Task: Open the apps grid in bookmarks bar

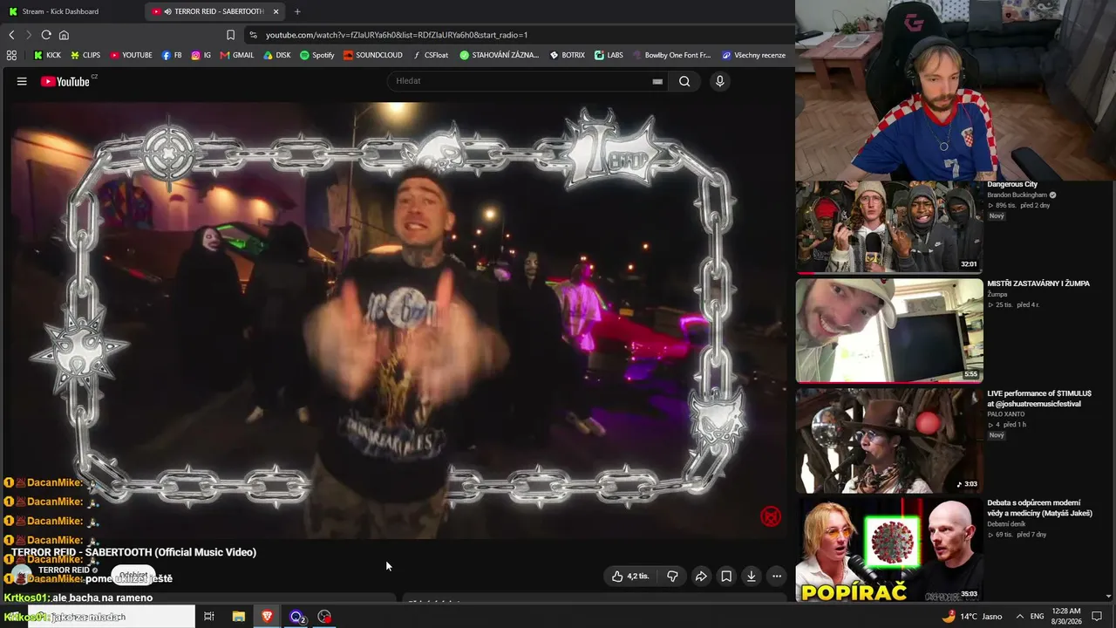Action: tap(11, 55)
